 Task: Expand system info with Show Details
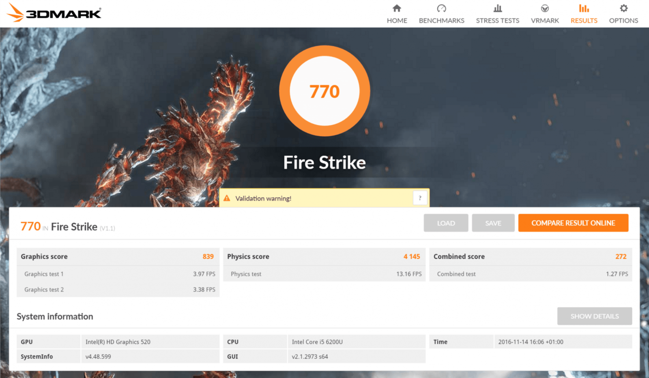coord(594,316)
